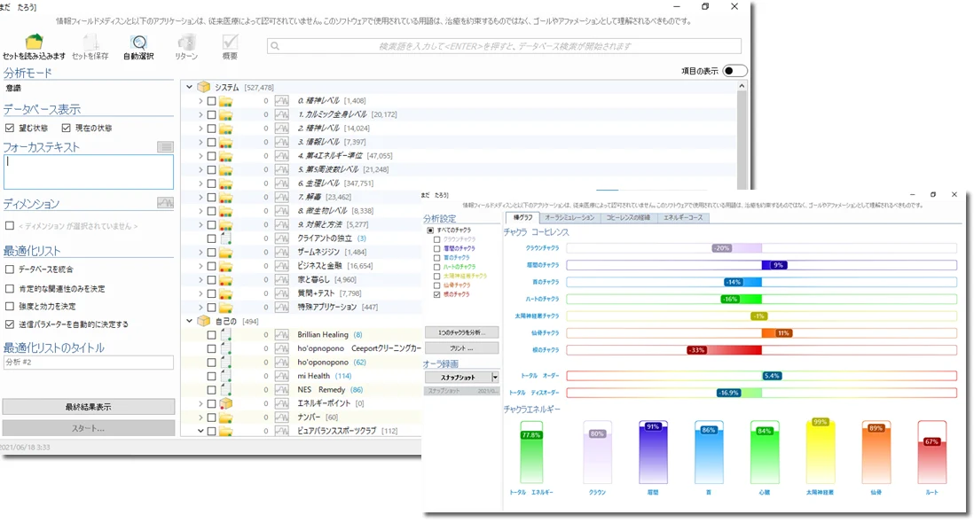Click the プリント... button
Image resolution: width=974 pixels, height=523 pixels.
[x=461, y=348]
